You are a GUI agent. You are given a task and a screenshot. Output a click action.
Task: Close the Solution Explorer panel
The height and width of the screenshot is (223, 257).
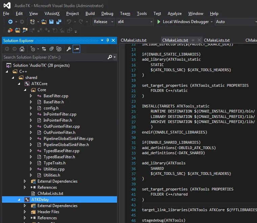[x=113, y=40]
